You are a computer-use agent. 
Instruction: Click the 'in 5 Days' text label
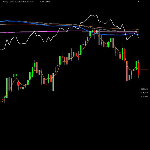(x=144, y=97)
